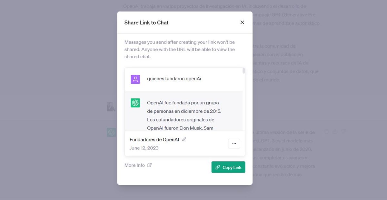
Task: Click the "quienes fundaron openAi" message
Action: coord(174,79)
